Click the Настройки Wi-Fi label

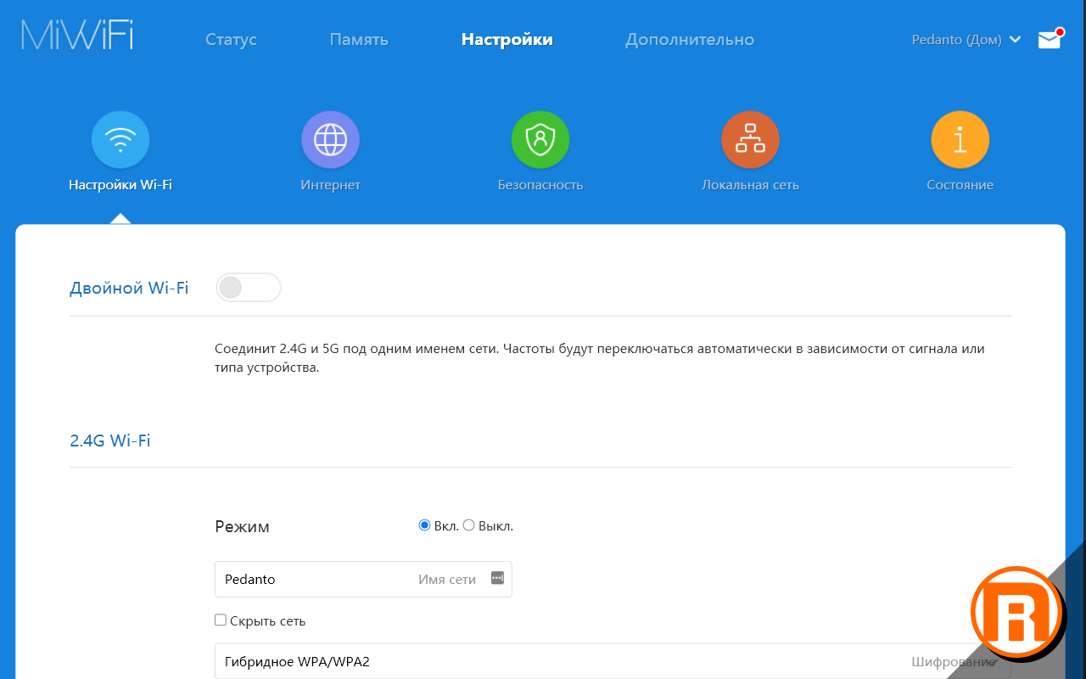[x=120, y=185]
